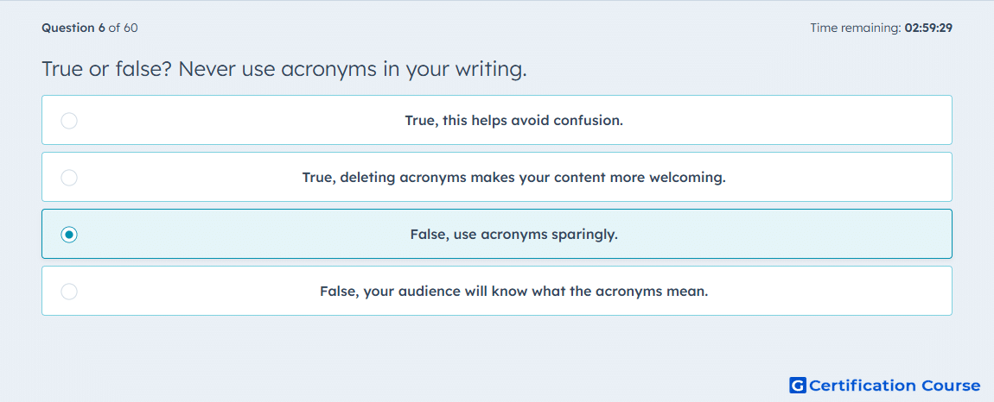Click text 'True, deleting acronyms makes your content more welcoming.'
The image size is (994, 402).
pyautogui.click(x=514, y=177)
